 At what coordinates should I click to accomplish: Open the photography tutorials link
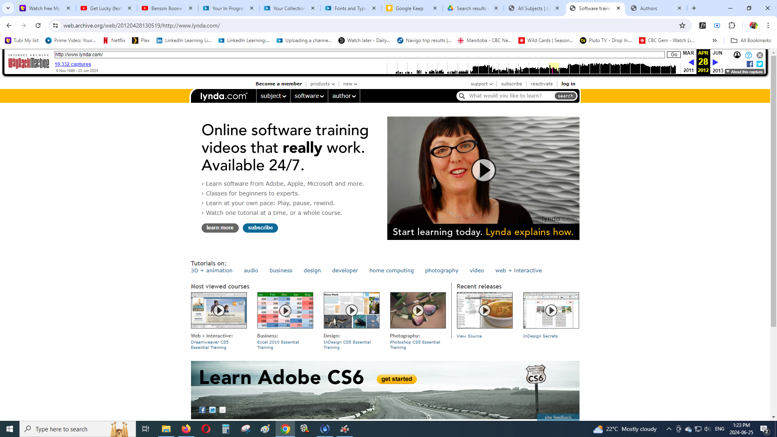click(442, 270)
